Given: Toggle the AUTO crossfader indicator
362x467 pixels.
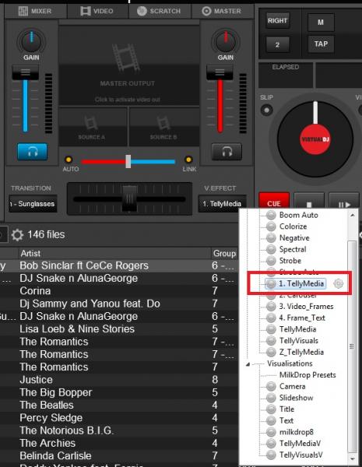Looking at the screenshot, I should (69, 160).
